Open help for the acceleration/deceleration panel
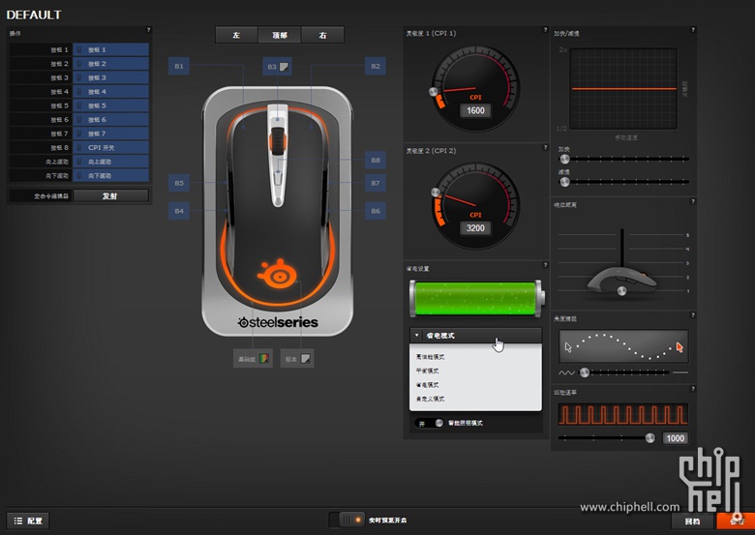This screenshot has width=755, height=535. pos(693,30)
